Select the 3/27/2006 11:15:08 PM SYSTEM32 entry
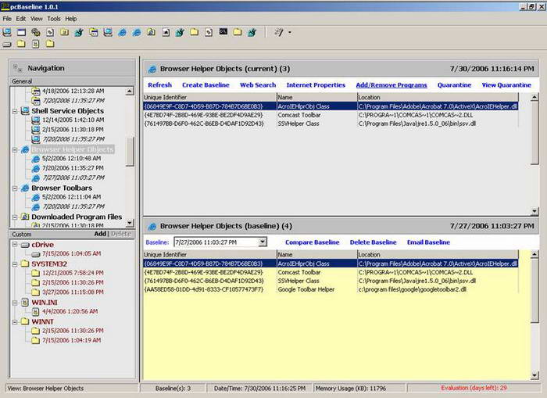Screen dimensions: 547x398 tap(73, 292)
